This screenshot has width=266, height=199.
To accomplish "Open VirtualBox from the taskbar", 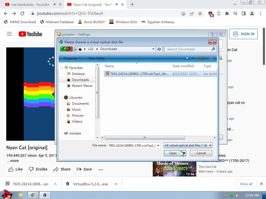I will [x=45, y=195].
